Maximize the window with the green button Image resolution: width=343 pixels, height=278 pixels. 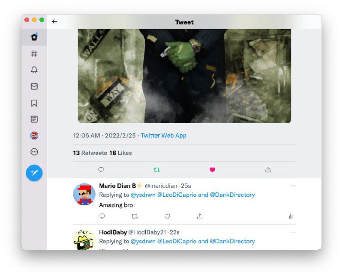coord(42,20)
